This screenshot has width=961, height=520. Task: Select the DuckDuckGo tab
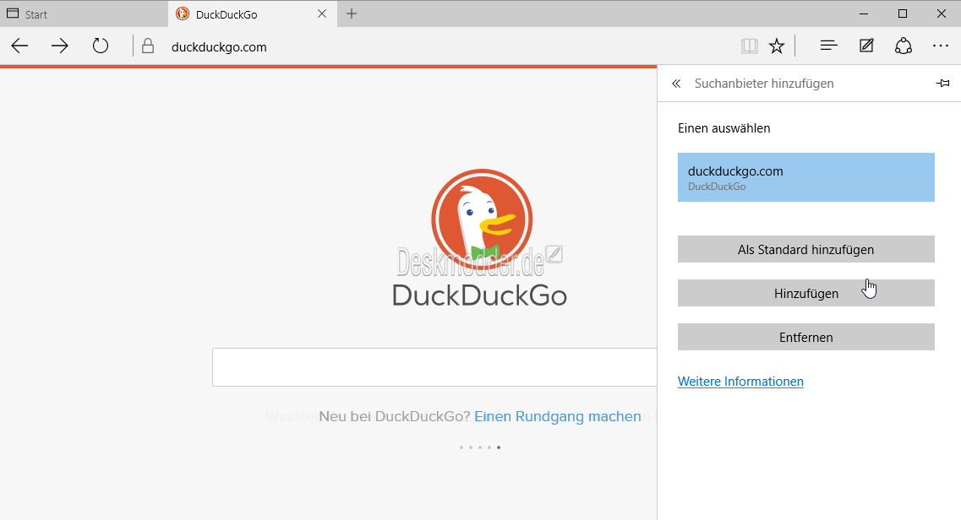coord(253,14)
